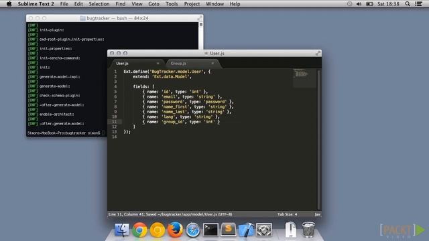Click the Time Machine menu bar icon

coord(349,4)
